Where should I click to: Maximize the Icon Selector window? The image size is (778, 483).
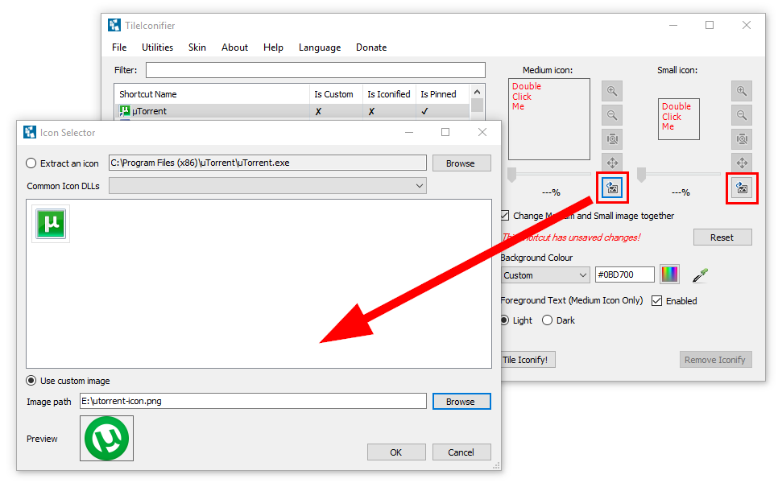coord(445,132)
